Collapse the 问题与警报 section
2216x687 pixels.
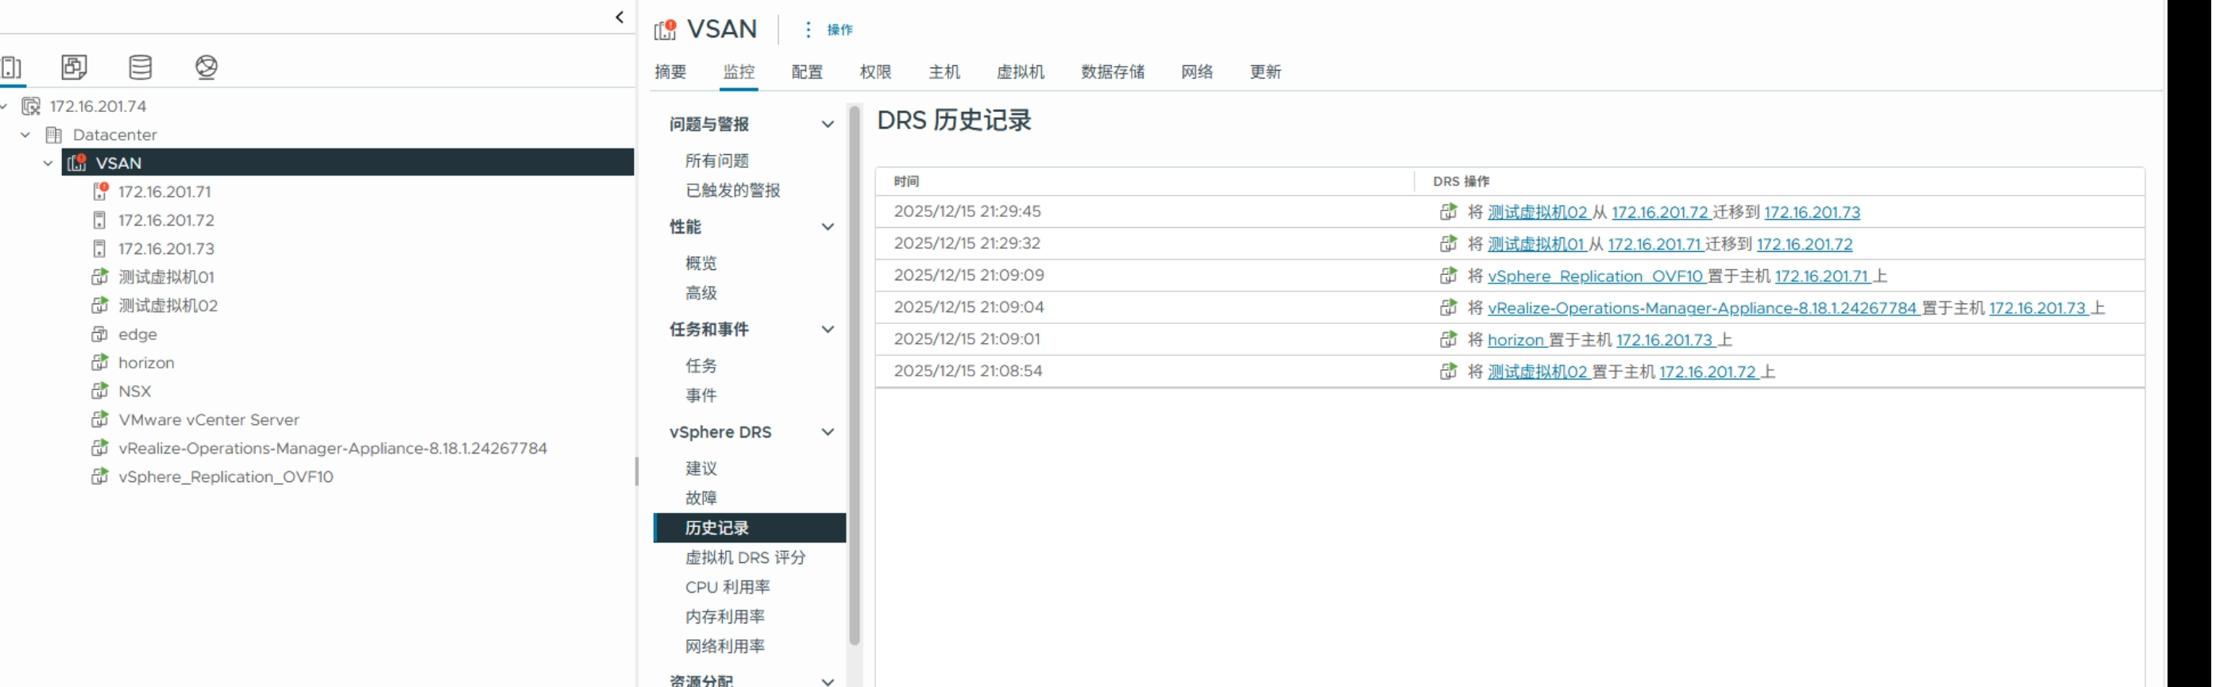coord(828,124)
